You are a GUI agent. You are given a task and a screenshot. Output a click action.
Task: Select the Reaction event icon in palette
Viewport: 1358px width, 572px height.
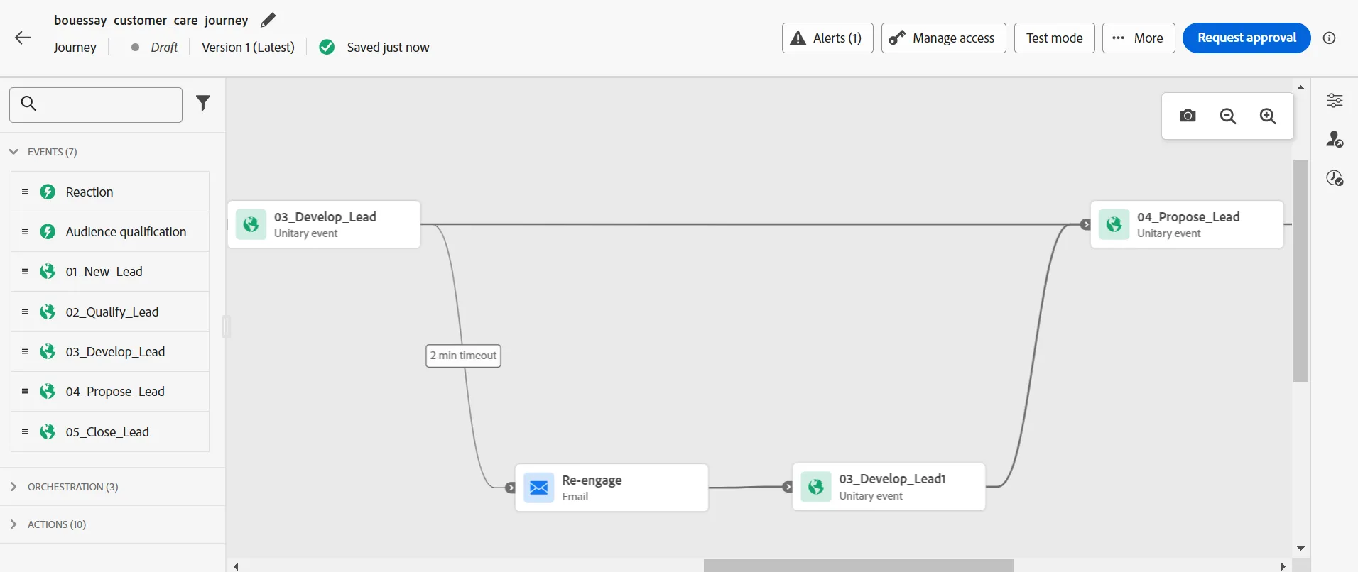[x=48, y=192]
